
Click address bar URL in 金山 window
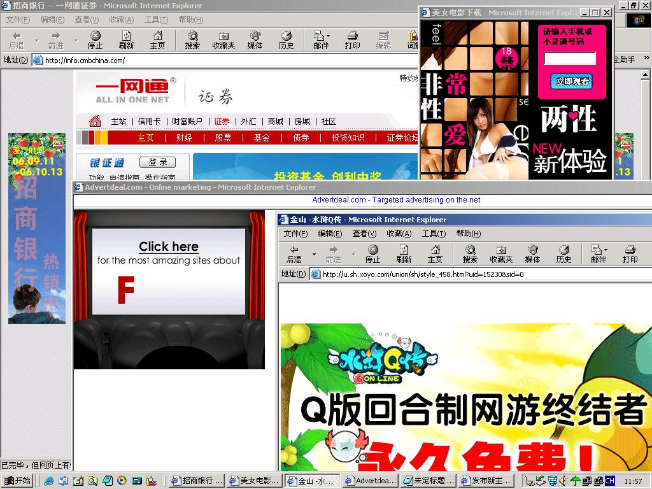coord(423,274)
